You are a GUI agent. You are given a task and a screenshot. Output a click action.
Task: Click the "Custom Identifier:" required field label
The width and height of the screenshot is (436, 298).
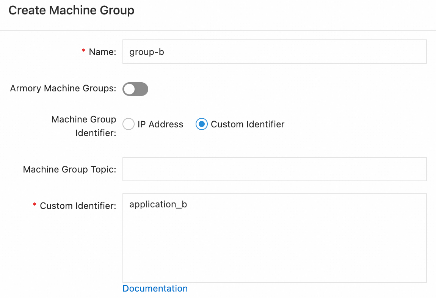click(78, 206)
